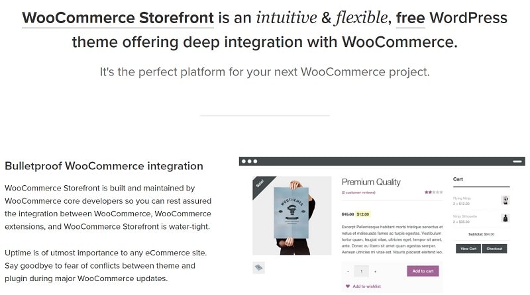
Task: Click Ninja Silhouette cart item thumbnail
Action: pos(505,218)
